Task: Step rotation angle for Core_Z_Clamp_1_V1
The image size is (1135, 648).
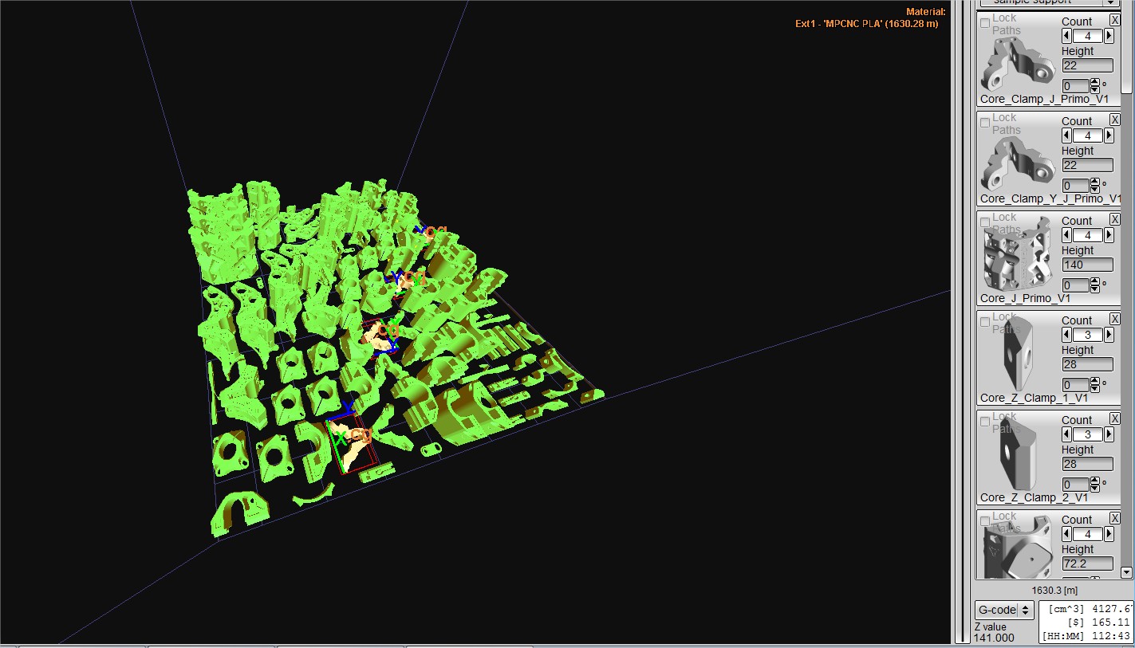Action: click(1094, 384)
